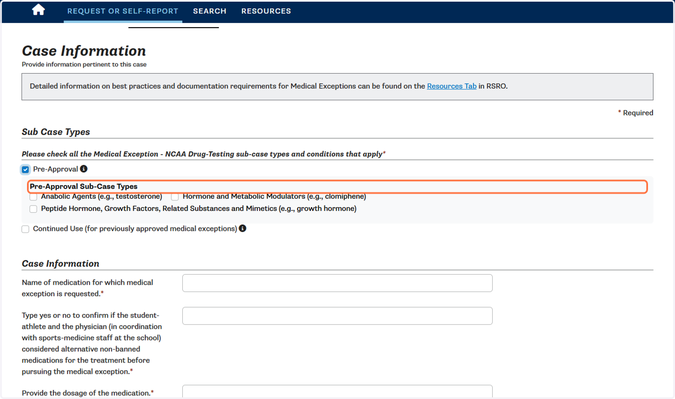Click 'Provide the dosage of the medication' label
This screenshot has height=399, width=675.
pyautogui.click(x=88, y=393)
